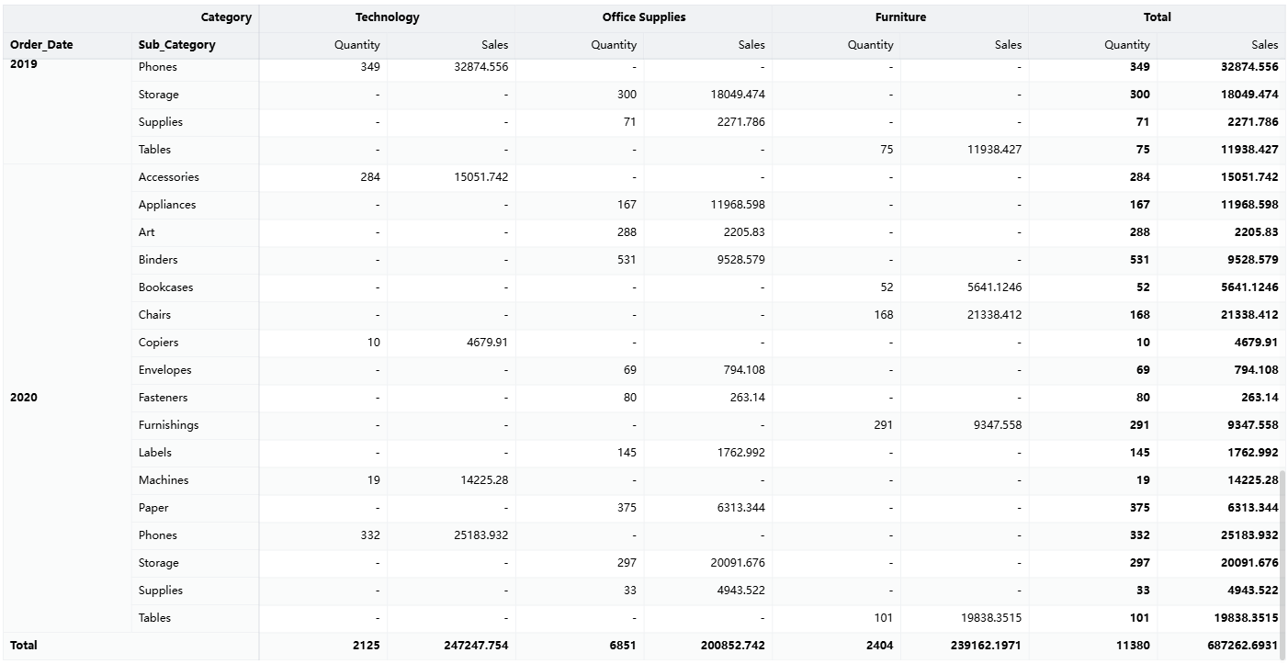Click the Order_Date row header

pos(41,45)
